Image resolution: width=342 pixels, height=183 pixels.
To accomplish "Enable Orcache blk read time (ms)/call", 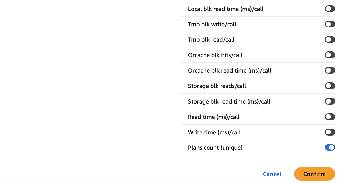I will 330,70.
